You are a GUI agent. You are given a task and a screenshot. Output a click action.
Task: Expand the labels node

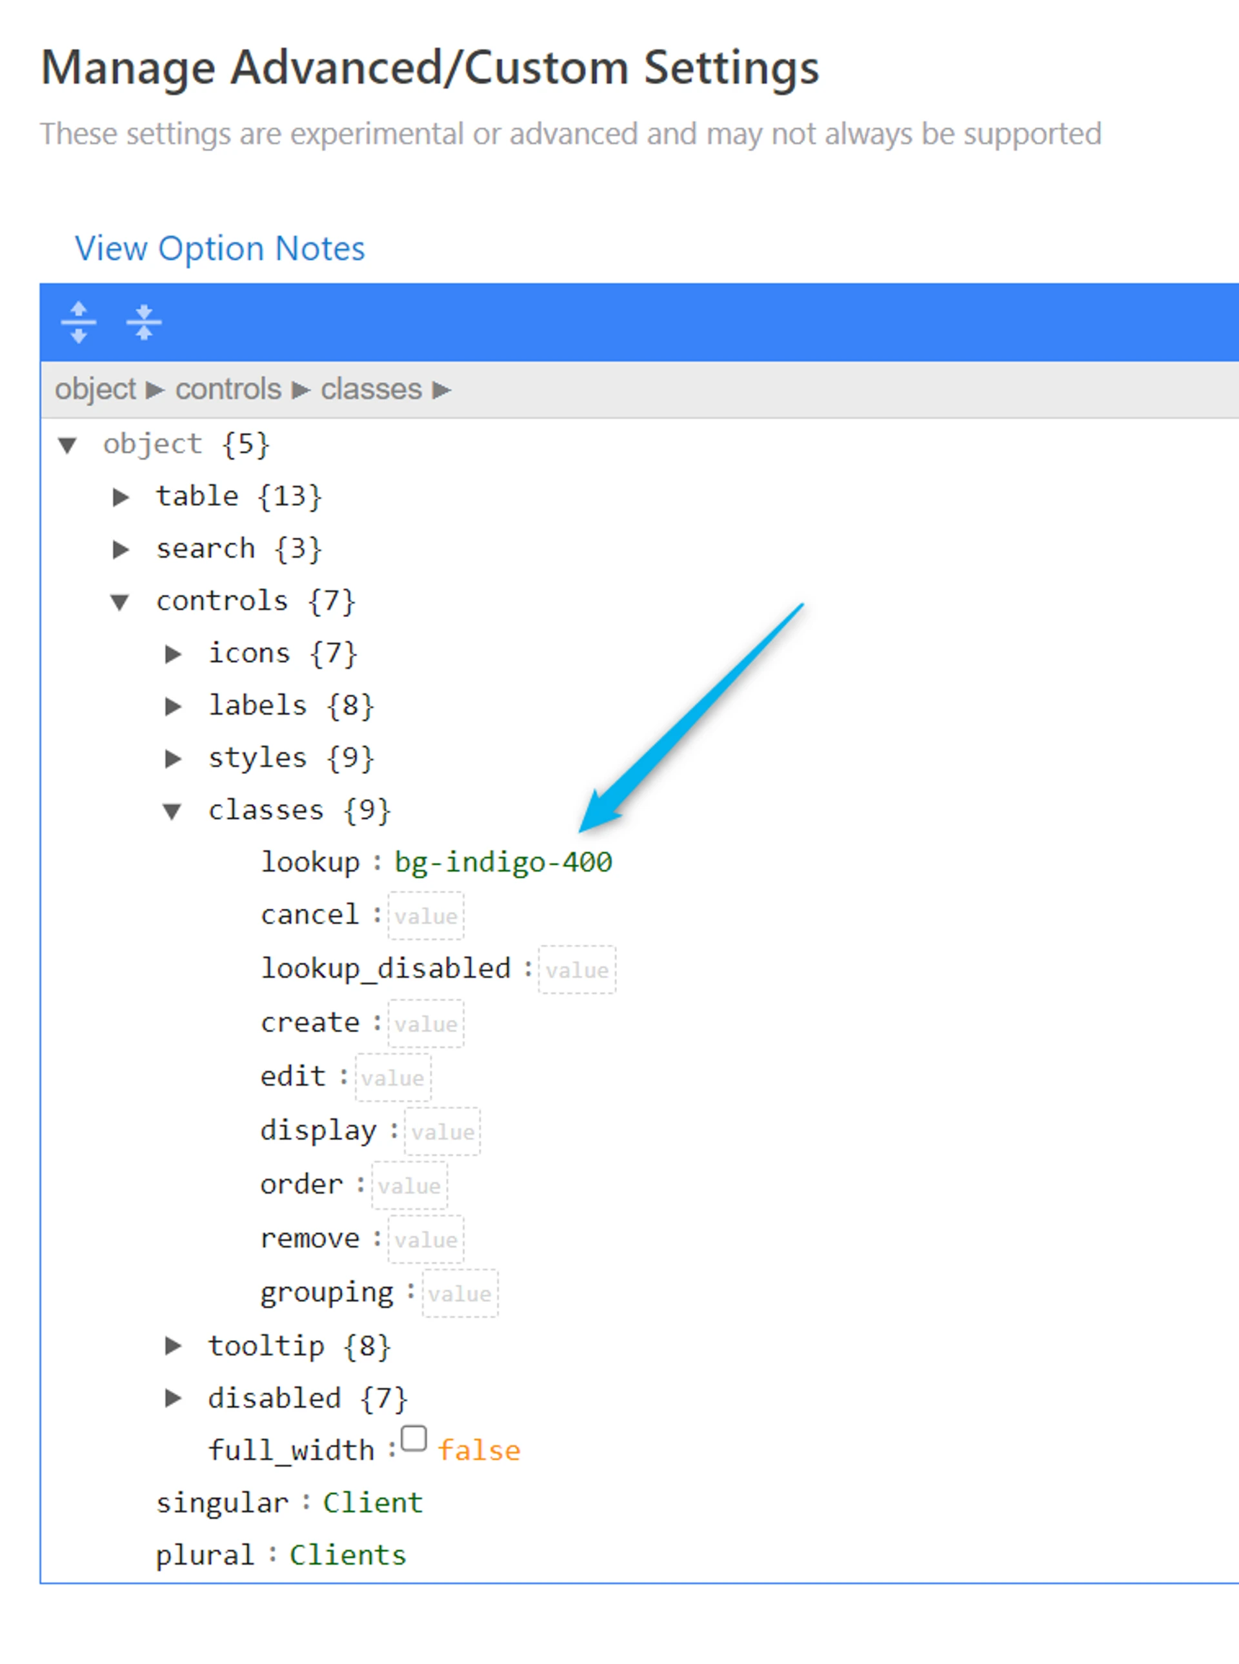pyautogui.click(x=173, y=706)
